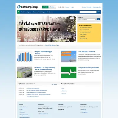Screen dimensions: 118x118
Task: Open last help link in yellow box
Action: click(83, 39)
